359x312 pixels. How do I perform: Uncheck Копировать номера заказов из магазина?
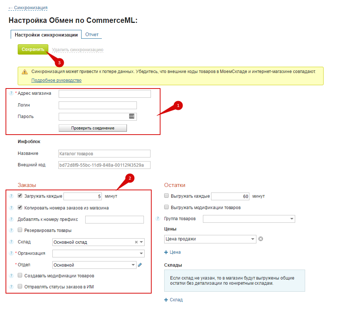pos(20,208)
